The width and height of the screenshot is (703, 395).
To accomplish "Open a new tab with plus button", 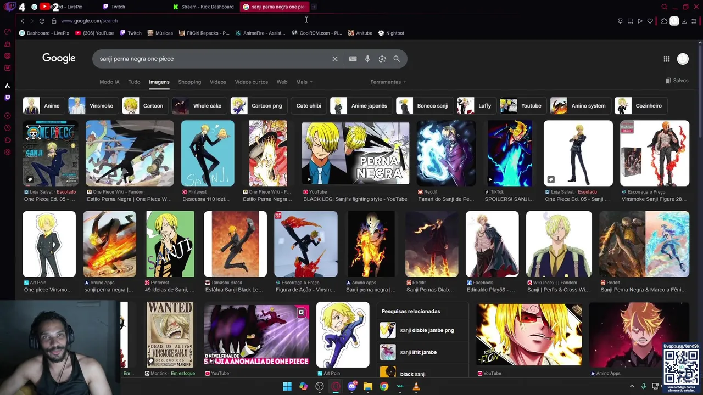I will 314,7.
